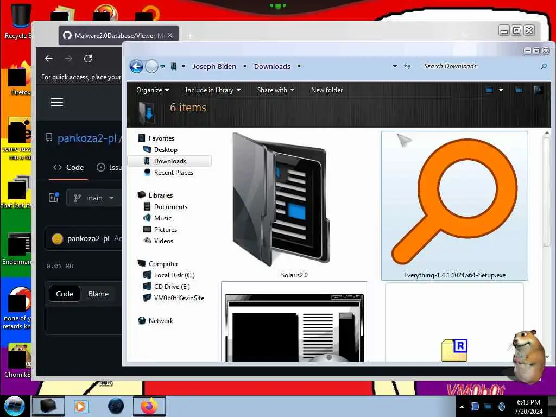Click the Explorer taskbar button
556x417 pixels.
click(48, 406)
